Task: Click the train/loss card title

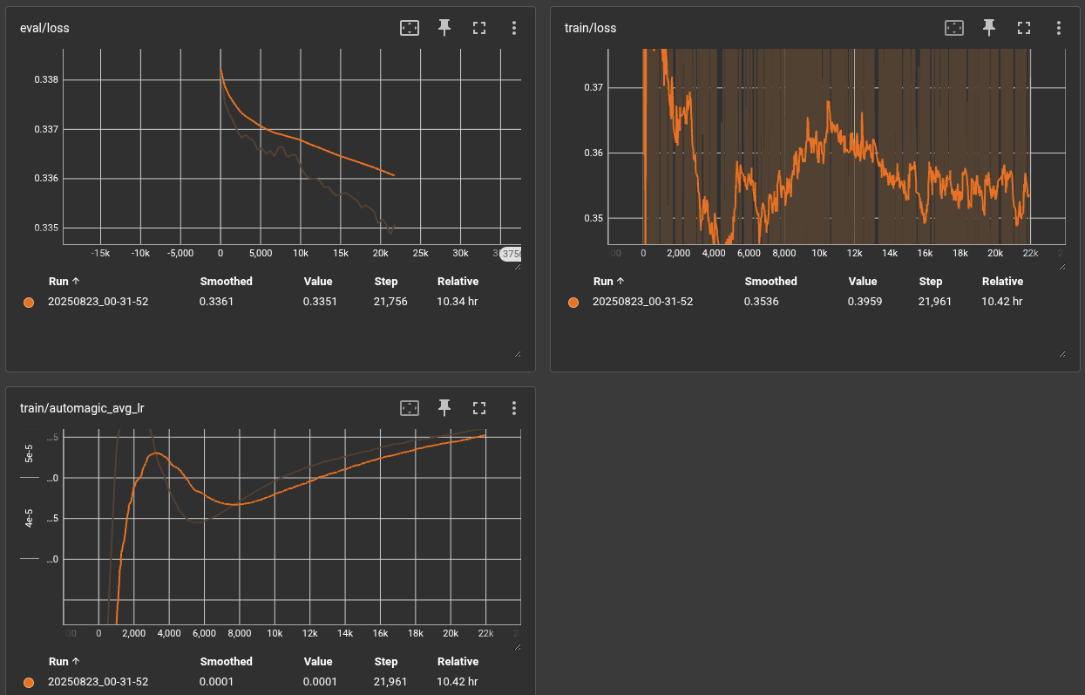Action: tap(590, 28)
